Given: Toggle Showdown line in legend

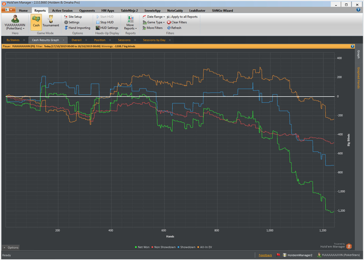Looking at the screenshot, I should coord(187,247).
